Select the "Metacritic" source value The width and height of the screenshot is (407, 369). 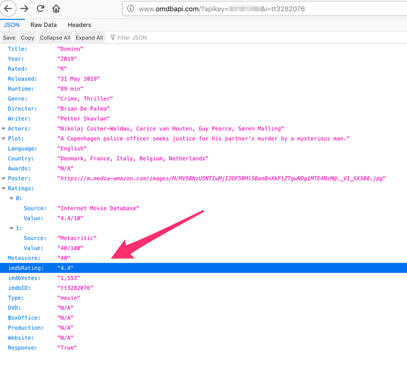coord(77,239)
